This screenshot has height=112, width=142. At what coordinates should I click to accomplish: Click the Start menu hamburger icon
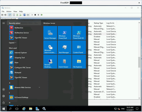[3, 23]
